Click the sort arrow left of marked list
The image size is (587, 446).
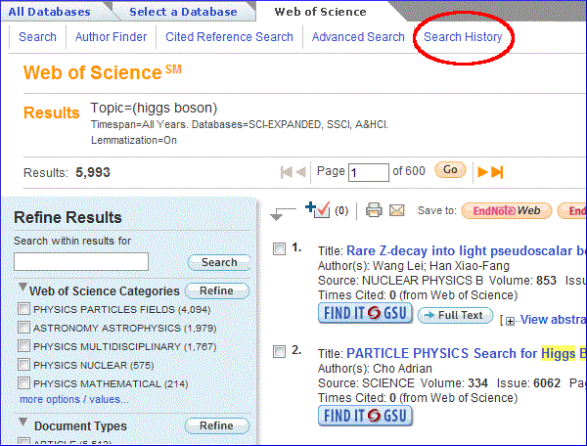(283, 213)
